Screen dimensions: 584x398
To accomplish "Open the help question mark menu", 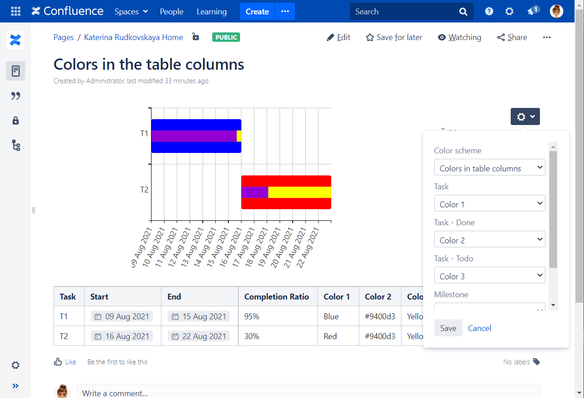I will (x=489, y=11).
